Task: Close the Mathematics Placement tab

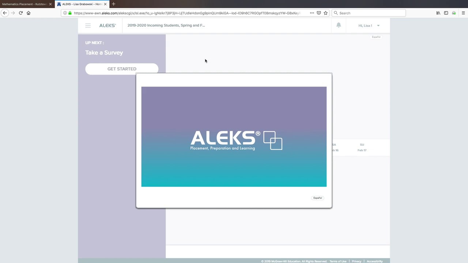Action: coord(50,4)
